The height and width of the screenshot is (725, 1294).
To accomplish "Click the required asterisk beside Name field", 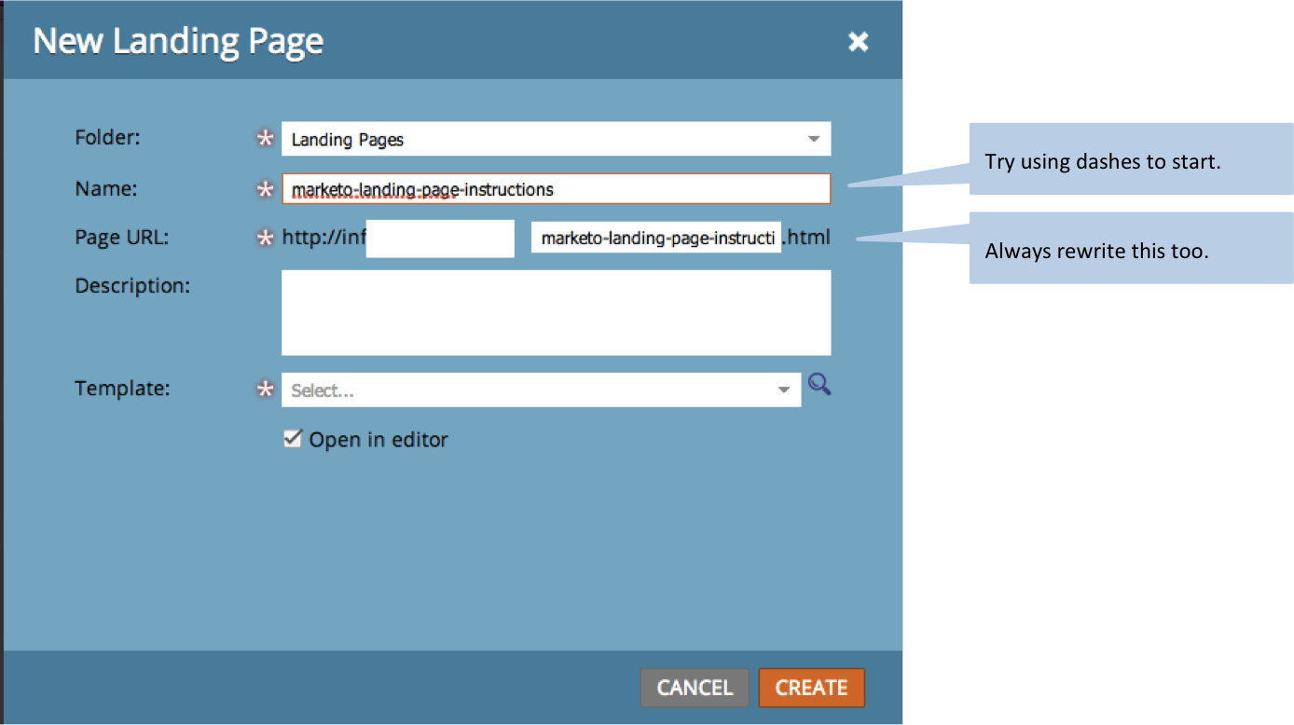I will click(x=266, y=189).
